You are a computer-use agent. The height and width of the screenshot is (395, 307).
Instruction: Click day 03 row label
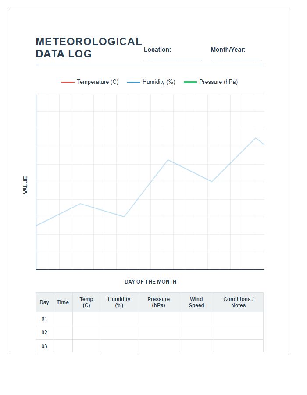point(44,346)
